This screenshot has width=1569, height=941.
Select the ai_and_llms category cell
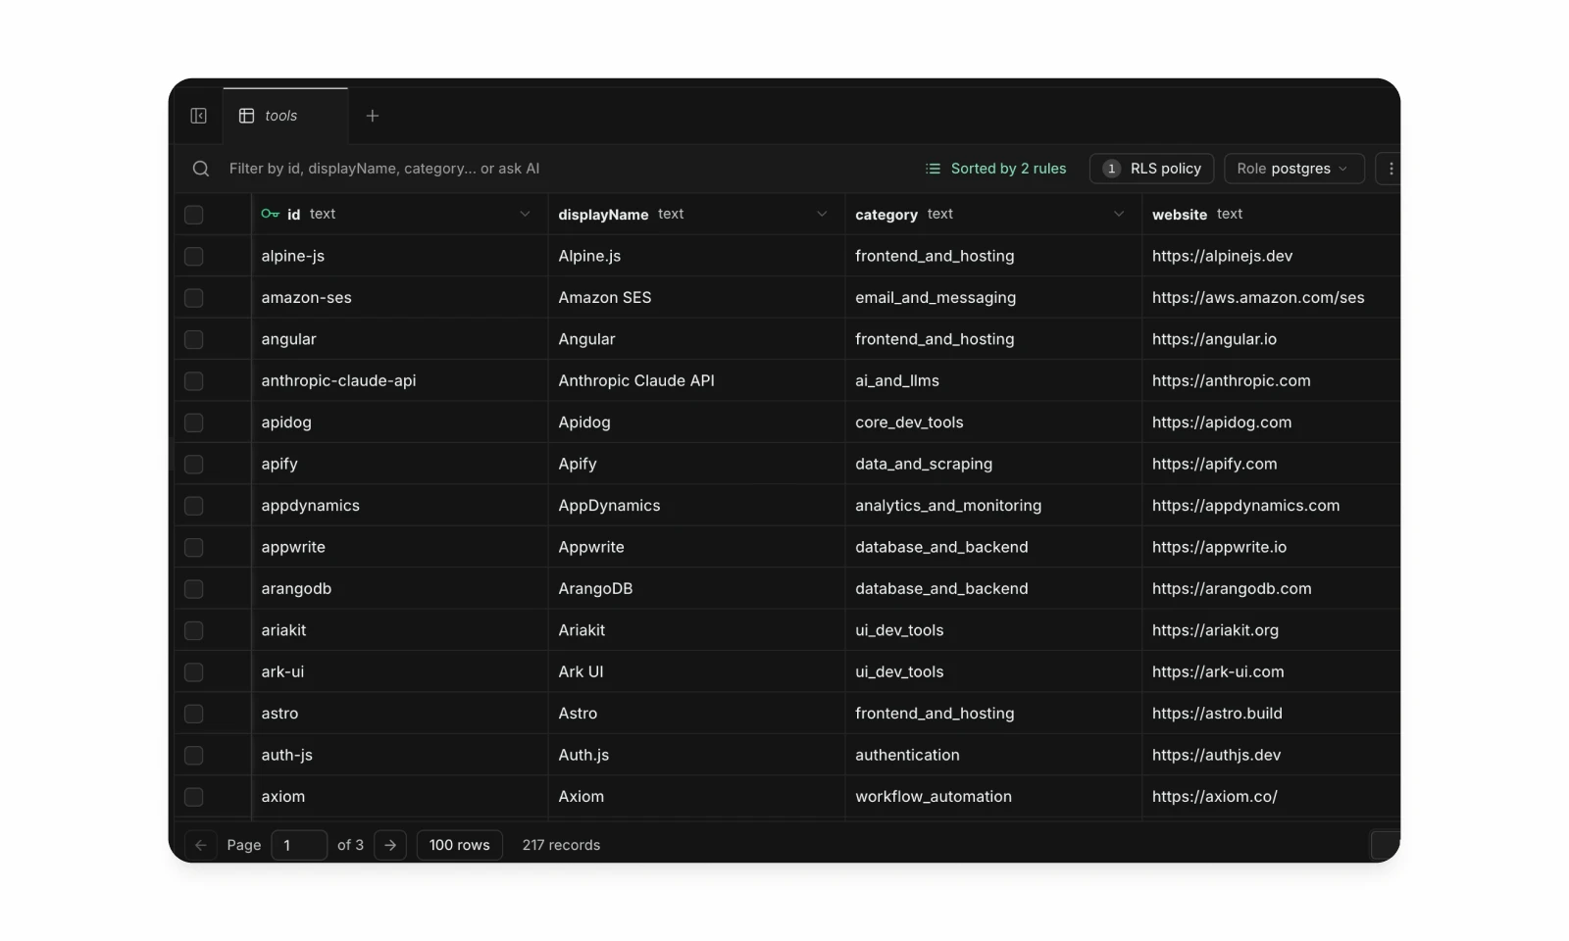click(993, 380)
